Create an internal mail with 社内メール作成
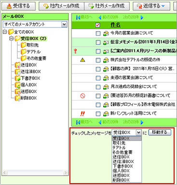This screenshot has width=177, height=185. coord(61,6)
